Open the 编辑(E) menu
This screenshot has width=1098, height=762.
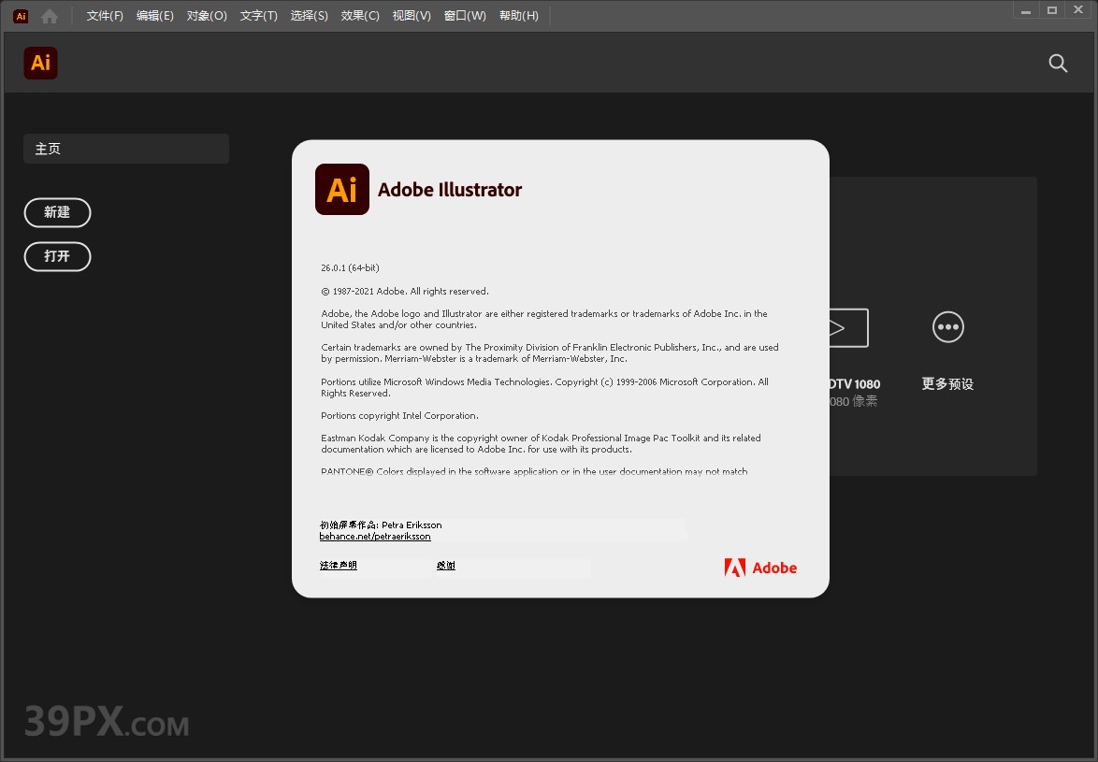[x=154, y=15]
